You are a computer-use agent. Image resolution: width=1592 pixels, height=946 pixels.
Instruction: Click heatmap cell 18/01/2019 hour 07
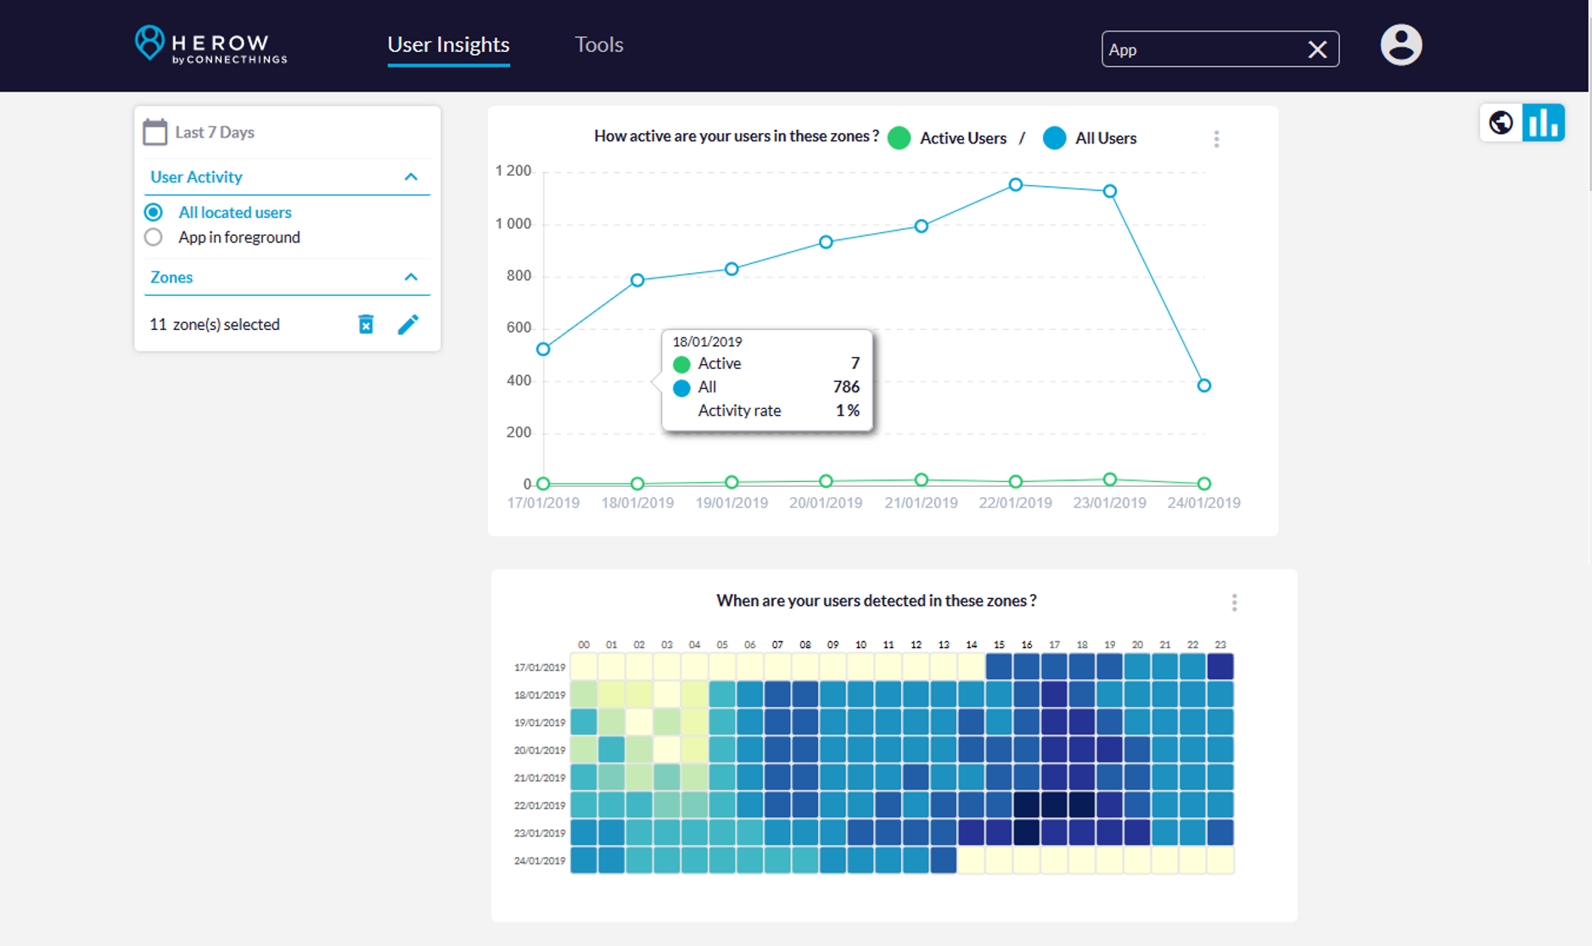pyautogui.click(x=777, y=694)
